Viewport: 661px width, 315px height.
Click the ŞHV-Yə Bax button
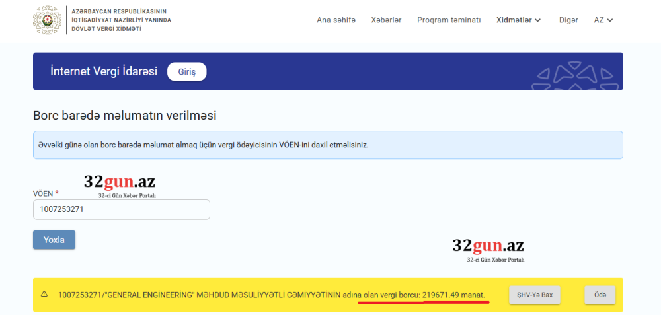(535, 295)
